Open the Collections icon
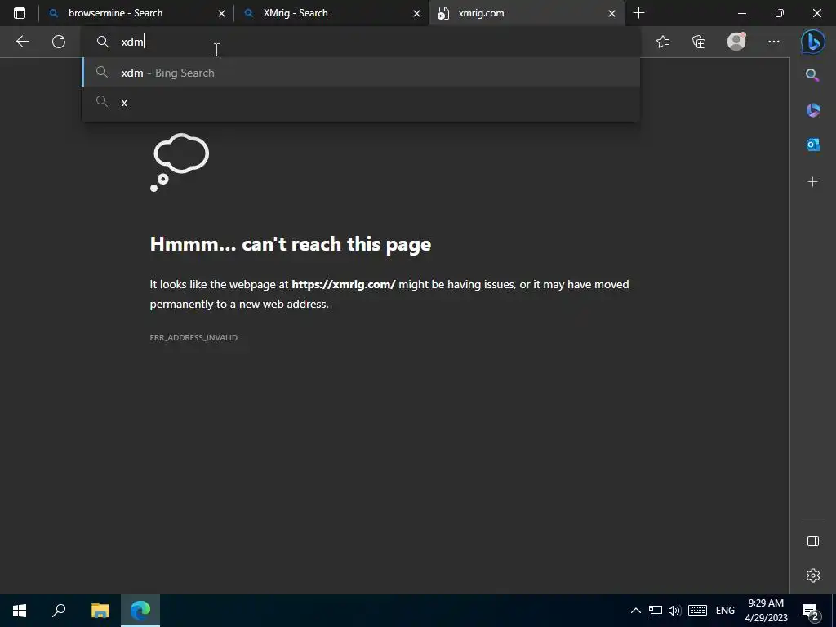Viewport: 836px width, 627px height. [699, 42]
